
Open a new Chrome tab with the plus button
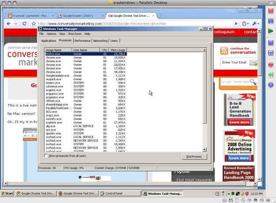[161, 16]
